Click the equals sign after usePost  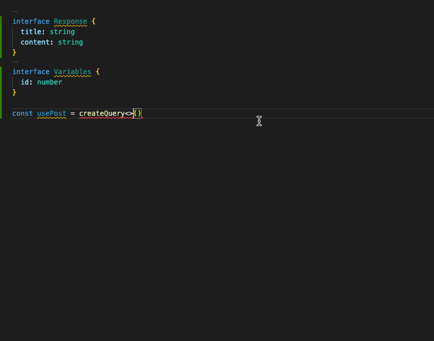72,113
